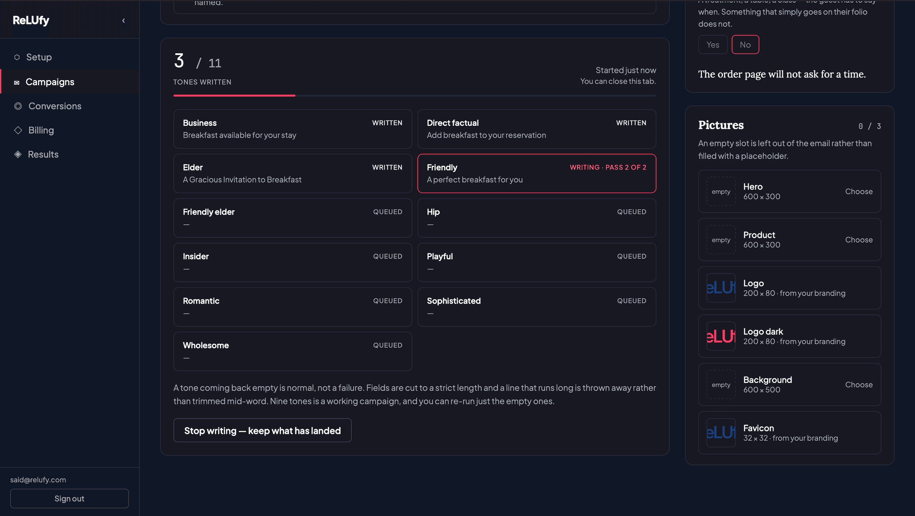Click the said@relufy.com account email

coord(38,480)
